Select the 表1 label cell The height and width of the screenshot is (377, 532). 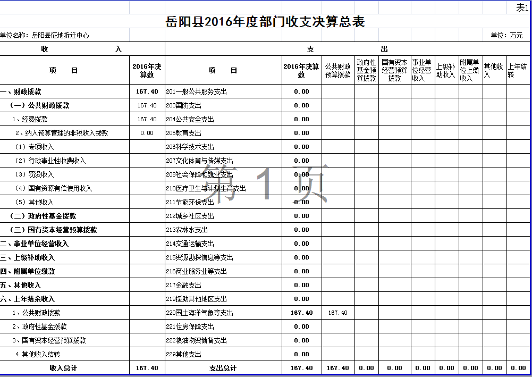coord(522,7)
